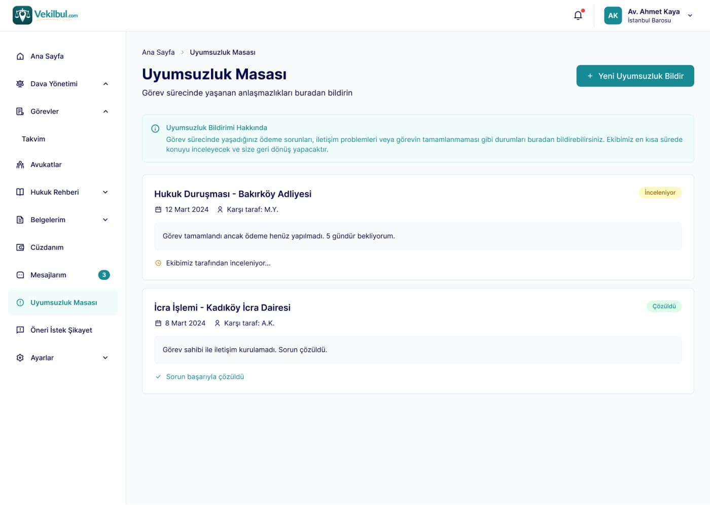
Task: Open the Hukuk Duruşması - Bakırköy Adliyesi card
Action: pyautogui.click(x=418, y=227)
